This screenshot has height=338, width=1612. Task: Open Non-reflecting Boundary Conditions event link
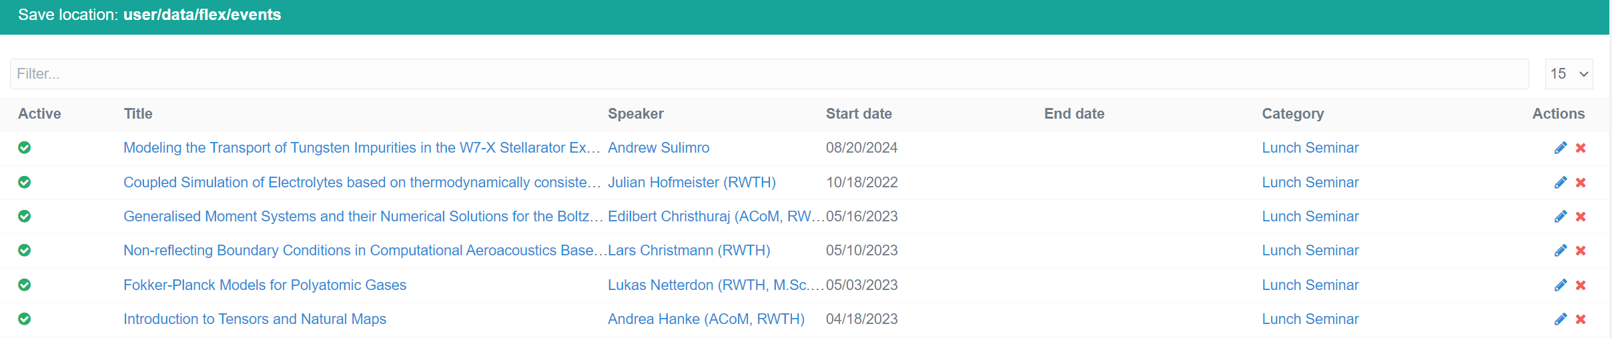[365, 251]
